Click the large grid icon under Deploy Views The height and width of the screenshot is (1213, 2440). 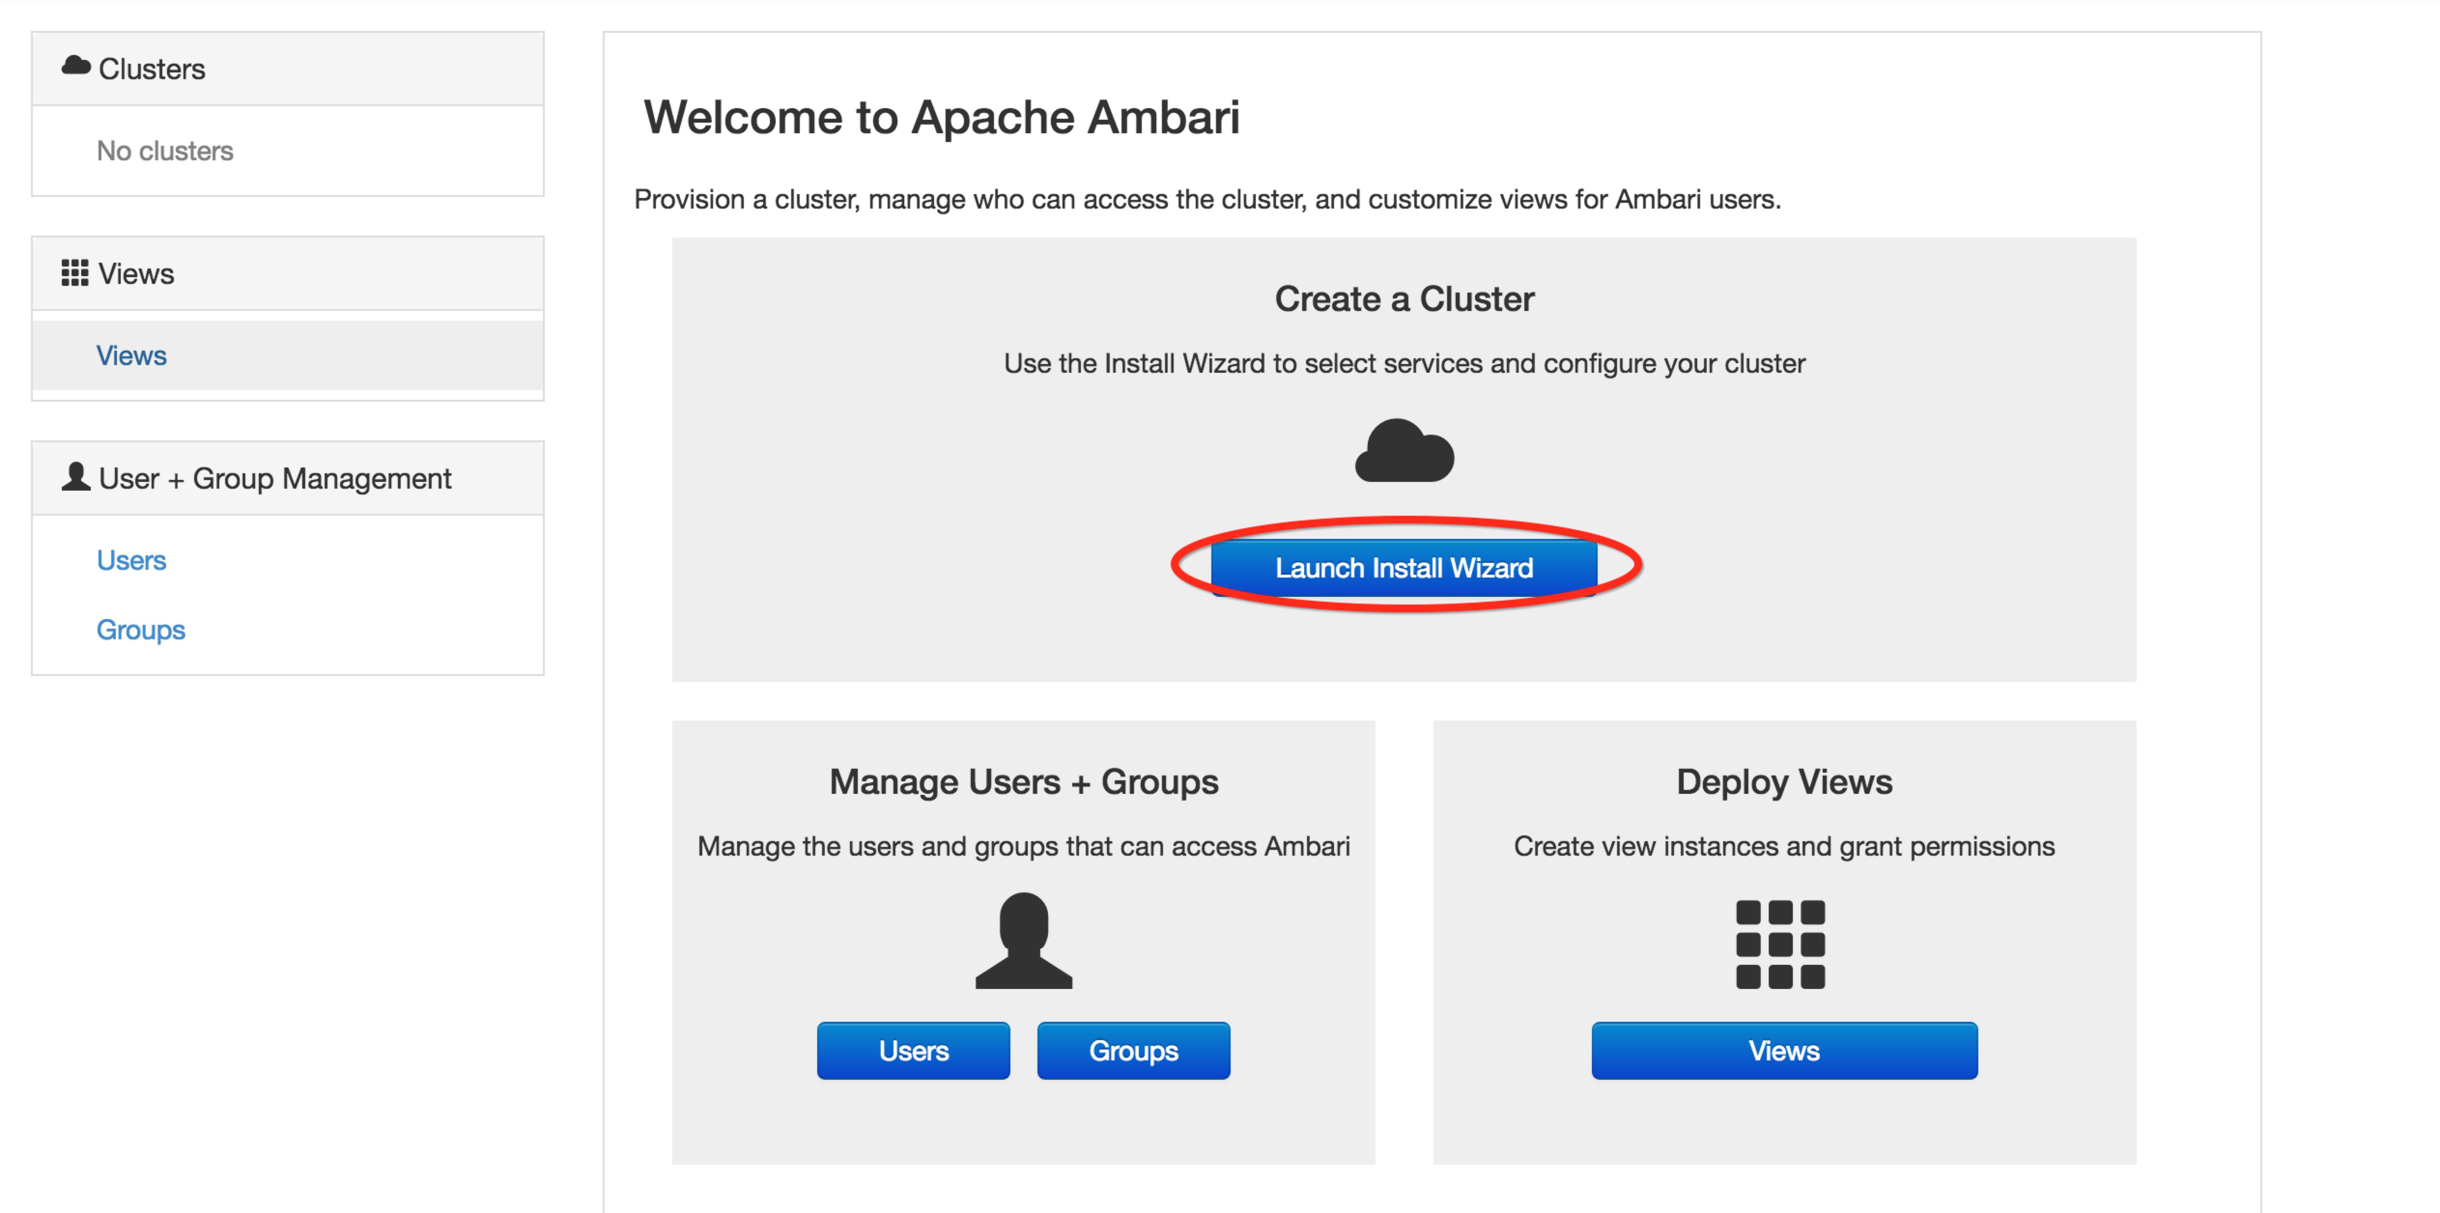click(1780, 944)
